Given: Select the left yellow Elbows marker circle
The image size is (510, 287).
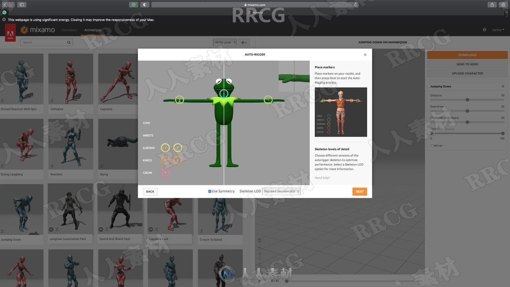Looking at the screenshot, I should (x=165, y=148).
